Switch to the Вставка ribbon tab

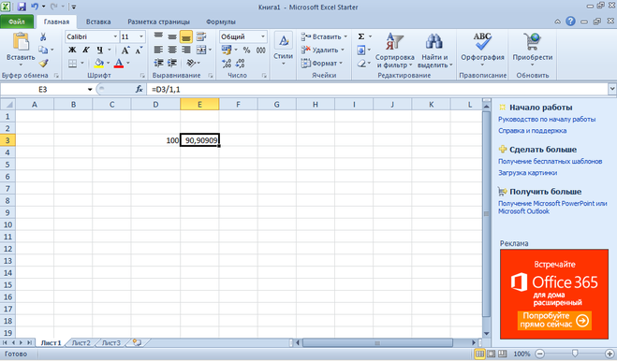98,22
